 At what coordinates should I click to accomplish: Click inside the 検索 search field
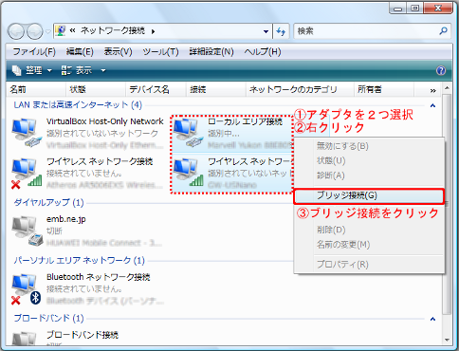pyautogui.click(x=367, y=31)
